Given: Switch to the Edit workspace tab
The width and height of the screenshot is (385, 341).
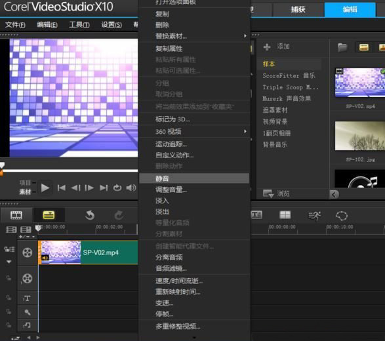Looking at the screenshot, I should (350, 10).
